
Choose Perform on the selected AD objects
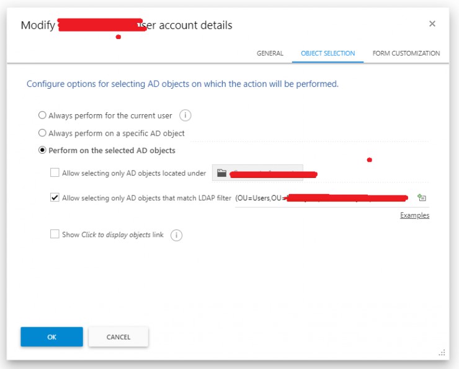tap(42, 150)
